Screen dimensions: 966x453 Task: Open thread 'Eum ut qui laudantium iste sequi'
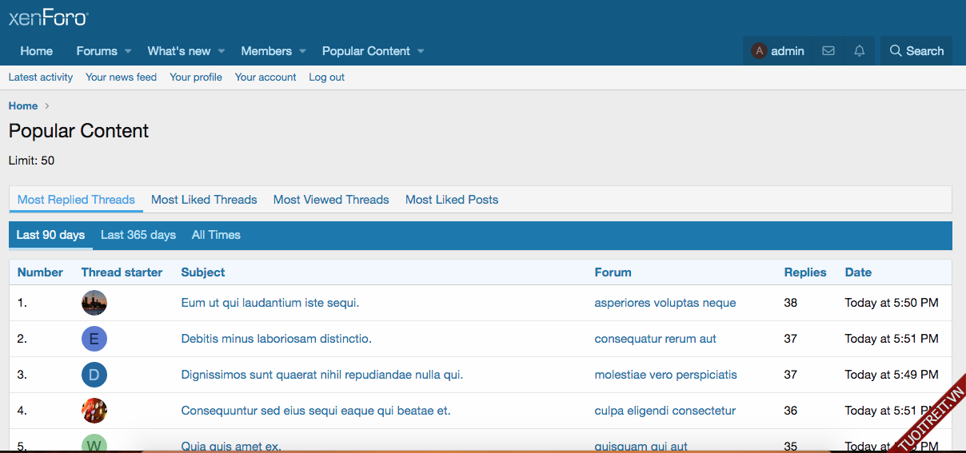[269, 303]
